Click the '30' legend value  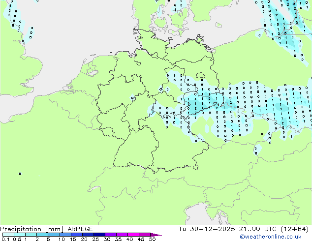click(107, 239)
